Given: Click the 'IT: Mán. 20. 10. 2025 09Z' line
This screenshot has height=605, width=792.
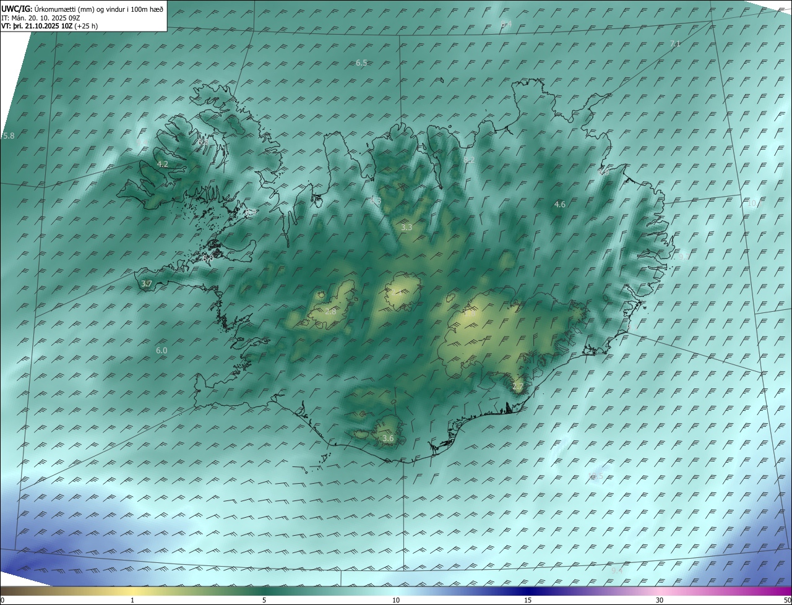Looking at the screenshot, I should [x=40, y=18].
